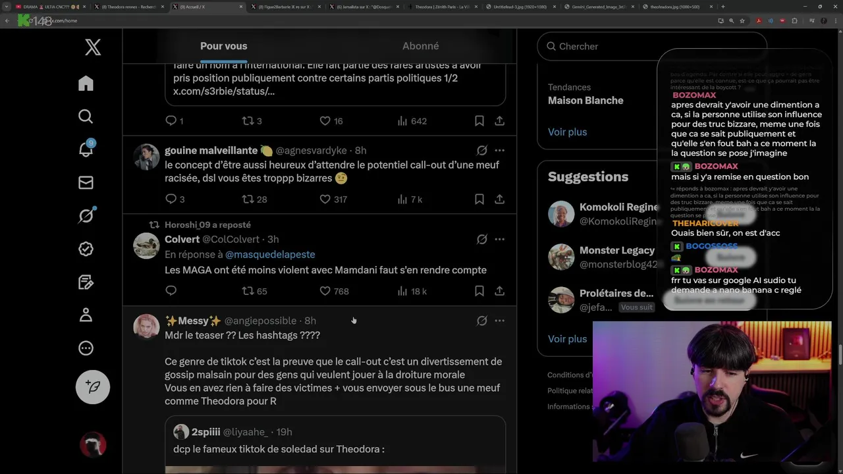This screenshot has height=474, width=843.
Task: Switch to DRAMA ULTIA CNC browser tab
Action: [x=49, y=7]
